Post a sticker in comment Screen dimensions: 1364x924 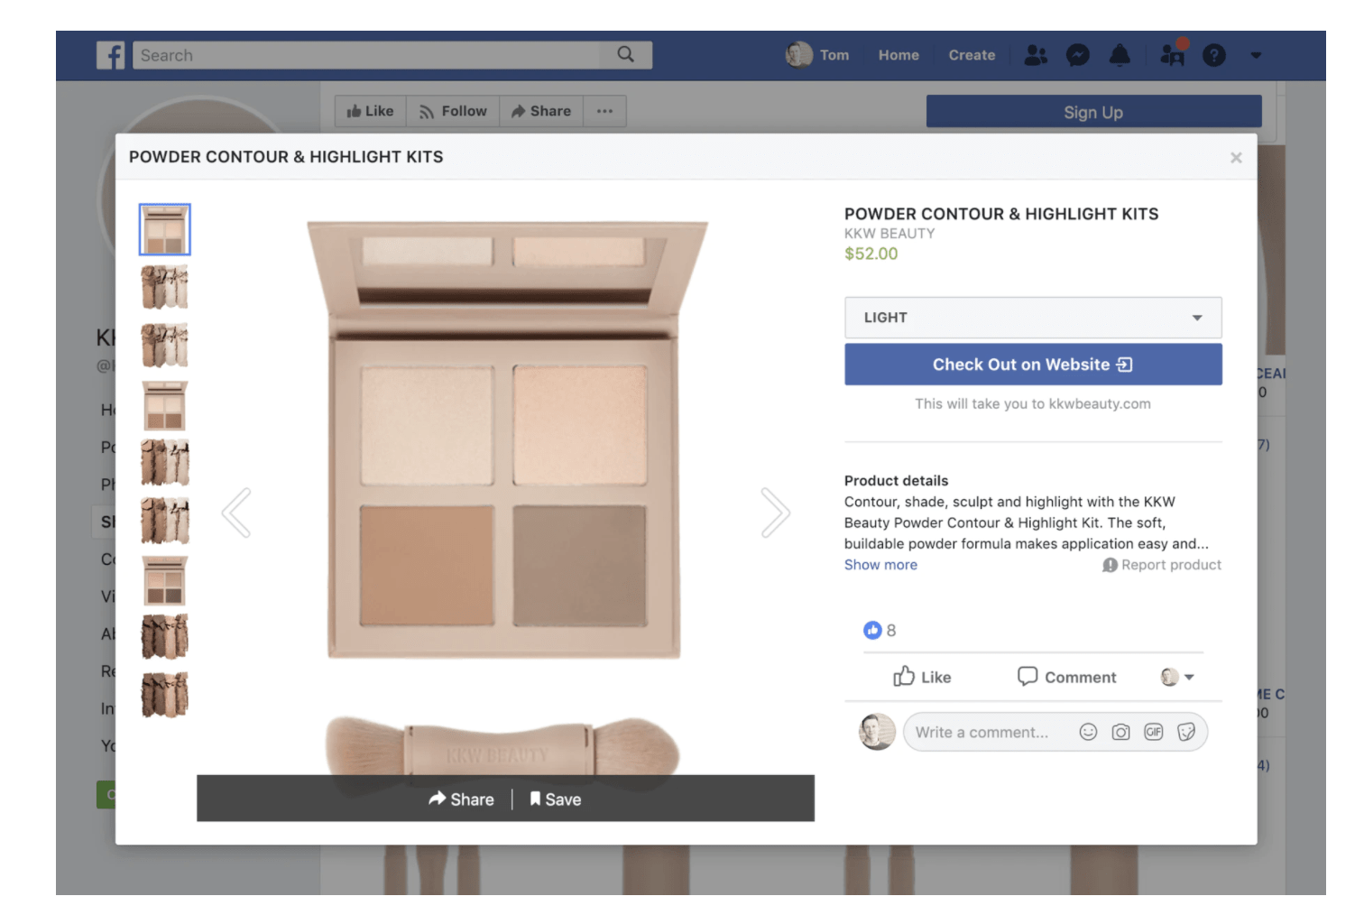[1186, 732]
